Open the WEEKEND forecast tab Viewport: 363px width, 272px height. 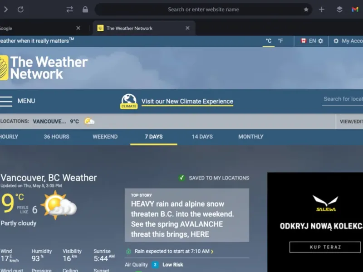point(105,137)
